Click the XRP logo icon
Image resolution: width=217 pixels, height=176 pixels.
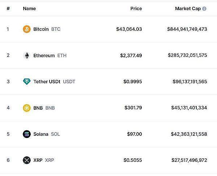point(27,160)
